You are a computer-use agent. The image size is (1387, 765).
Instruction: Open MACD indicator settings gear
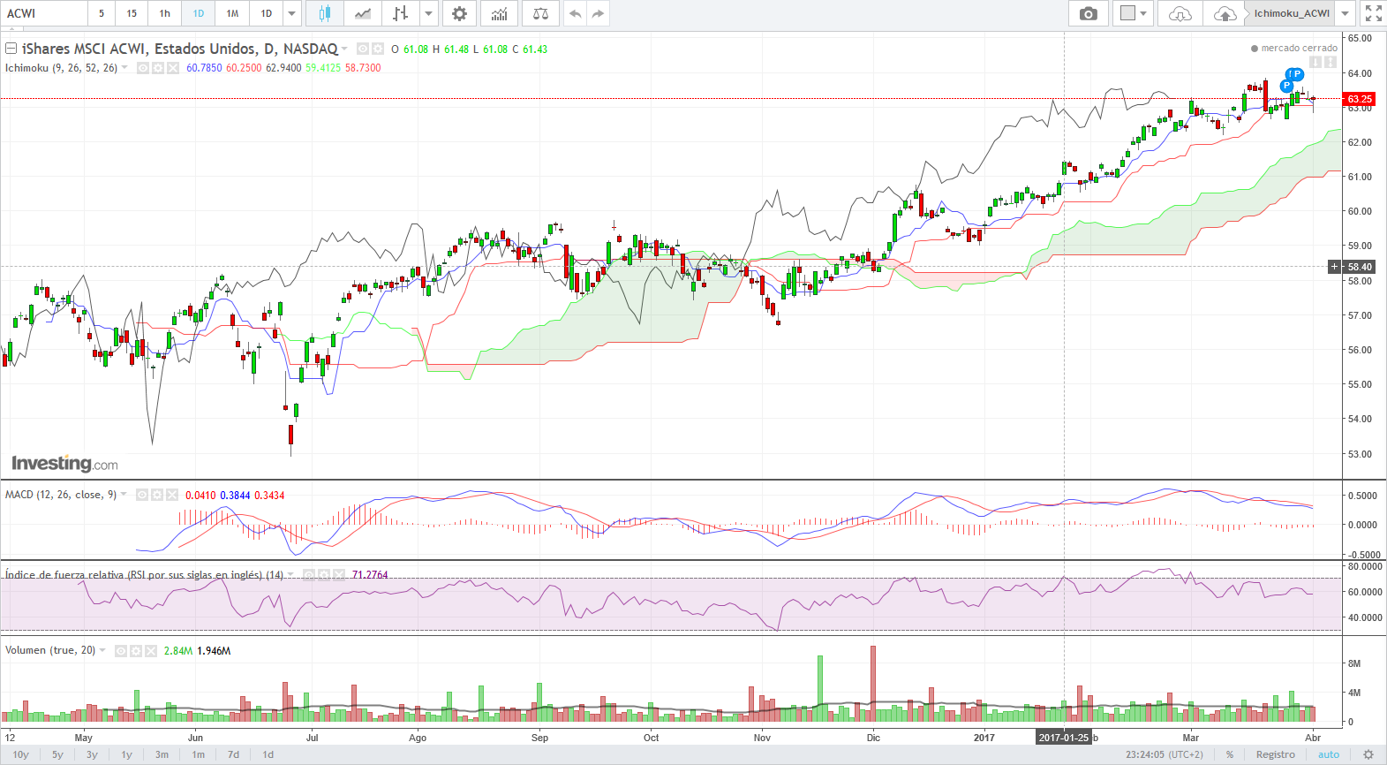[157, 495]
